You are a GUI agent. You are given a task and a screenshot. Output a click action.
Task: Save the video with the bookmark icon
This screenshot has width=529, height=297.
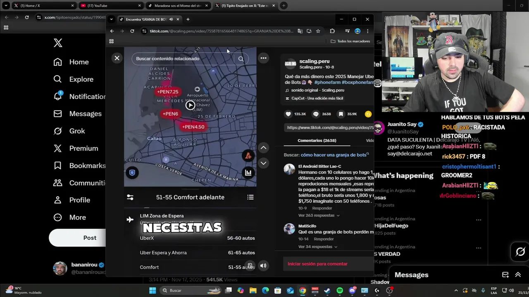click(x=341, y=114)
